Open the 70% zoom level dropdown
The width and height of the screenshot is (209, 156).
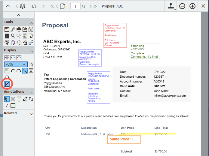pos(16,64)
